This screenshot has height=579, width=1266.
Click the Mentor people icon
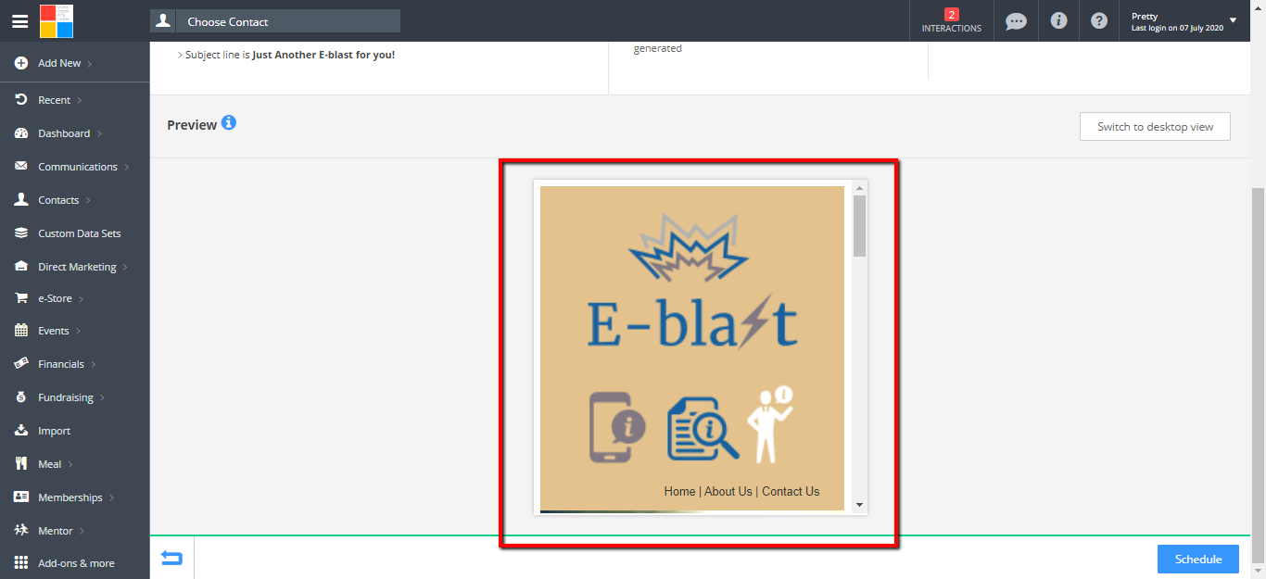[21, 531]
